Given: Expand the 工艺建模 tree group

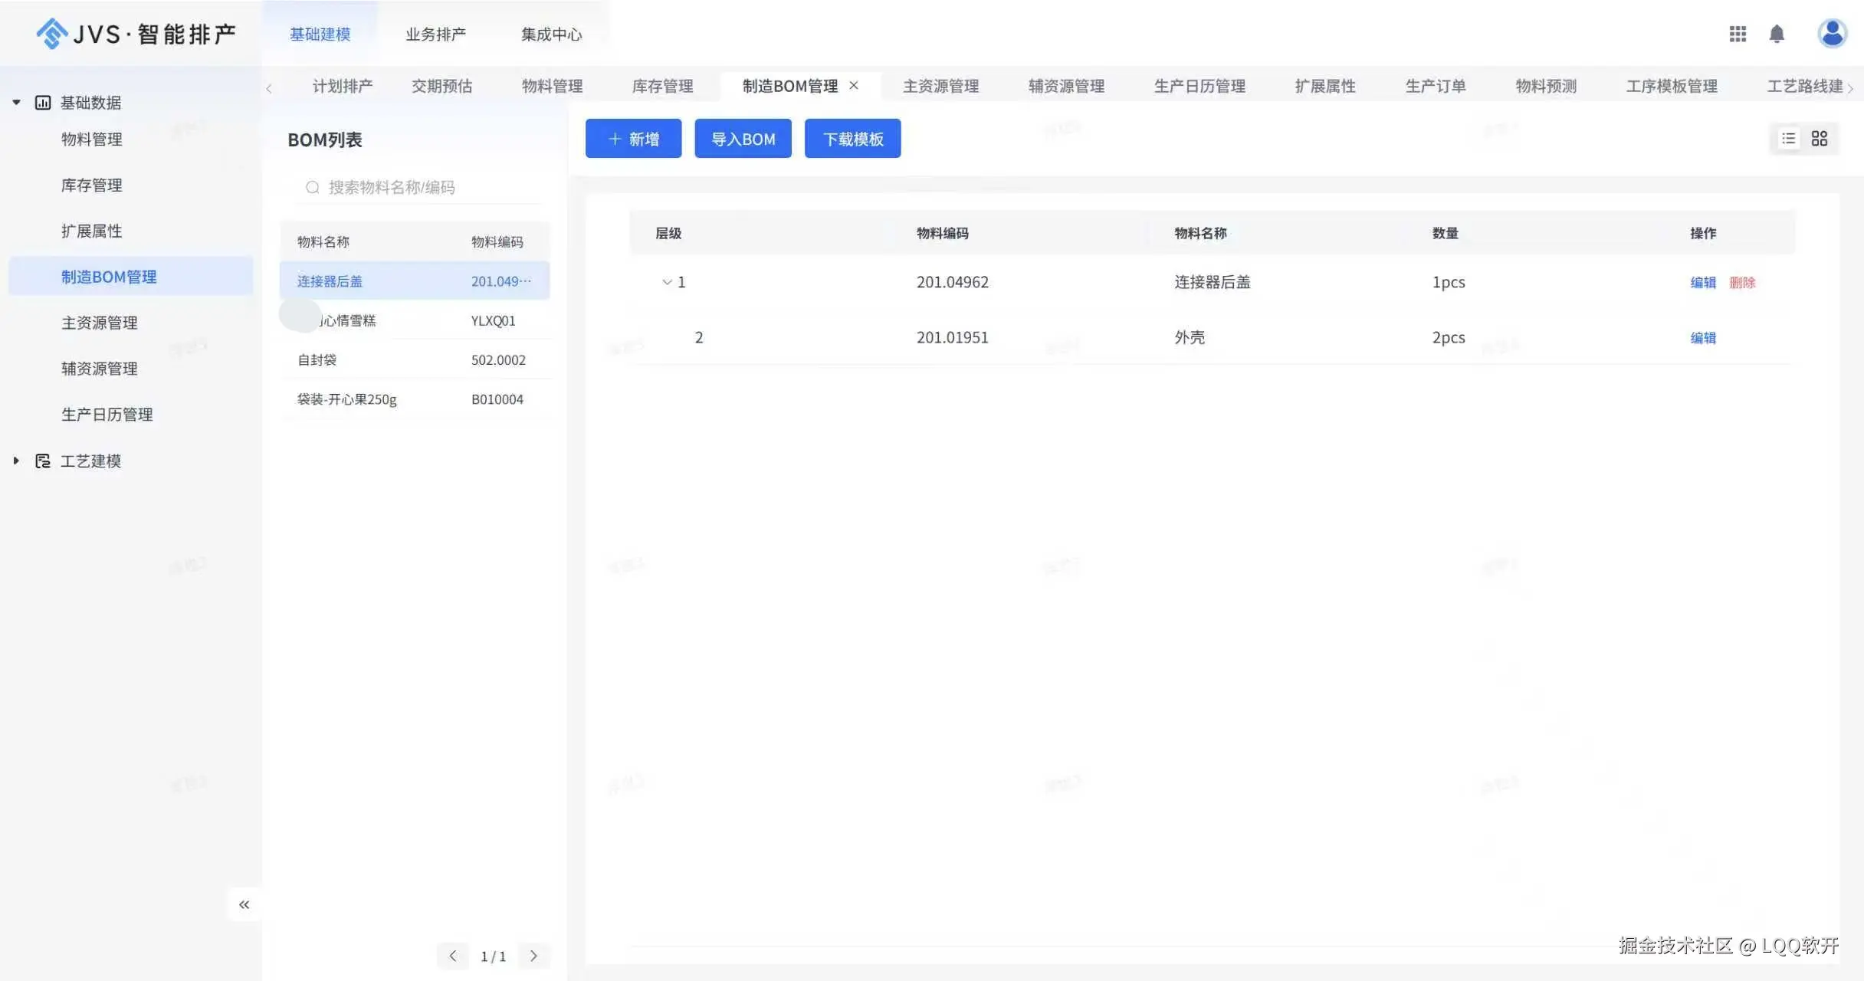Looking at the screenshot, I should pos(16,461).
